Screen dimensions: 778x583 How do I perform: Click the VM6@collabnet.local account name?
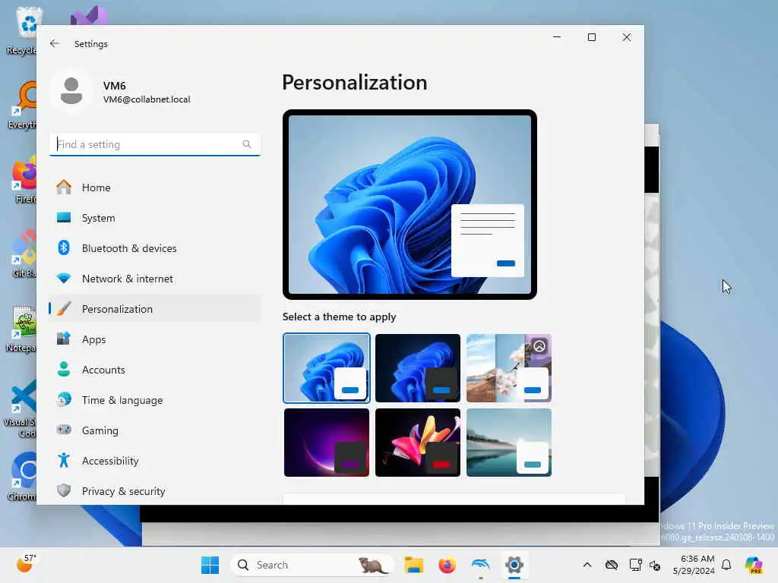tap(147, 99)
